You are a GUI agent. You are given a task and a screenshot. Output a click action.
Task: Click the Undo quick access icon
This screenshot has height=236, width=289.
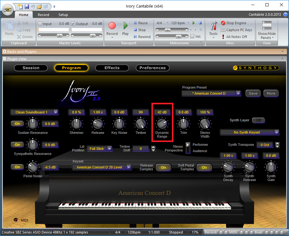click(33, 7)
